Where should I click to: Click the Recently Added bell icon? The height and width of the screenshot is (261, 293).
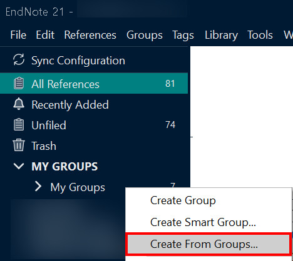[19, 104]
